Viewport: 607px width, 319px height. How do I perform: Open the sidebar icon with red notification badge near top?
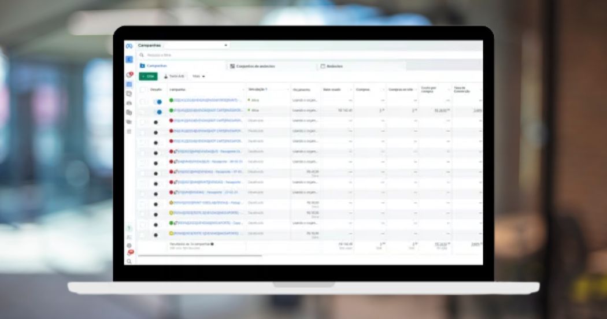(129, 75)
